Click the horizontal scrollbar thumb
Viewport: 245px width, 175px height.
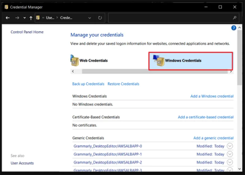coord(155,71)
